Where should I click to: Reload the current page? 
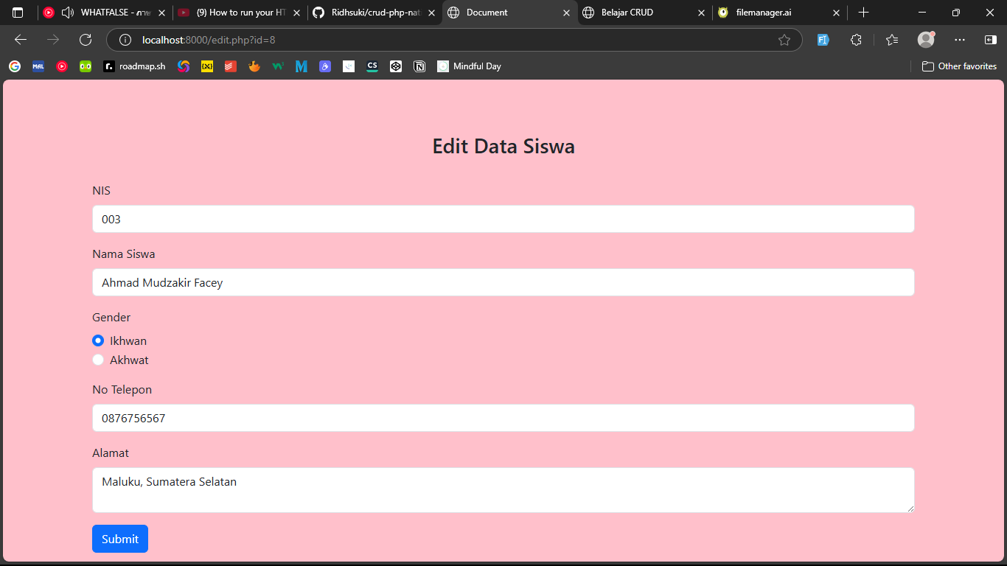click(x=85, y=40)
